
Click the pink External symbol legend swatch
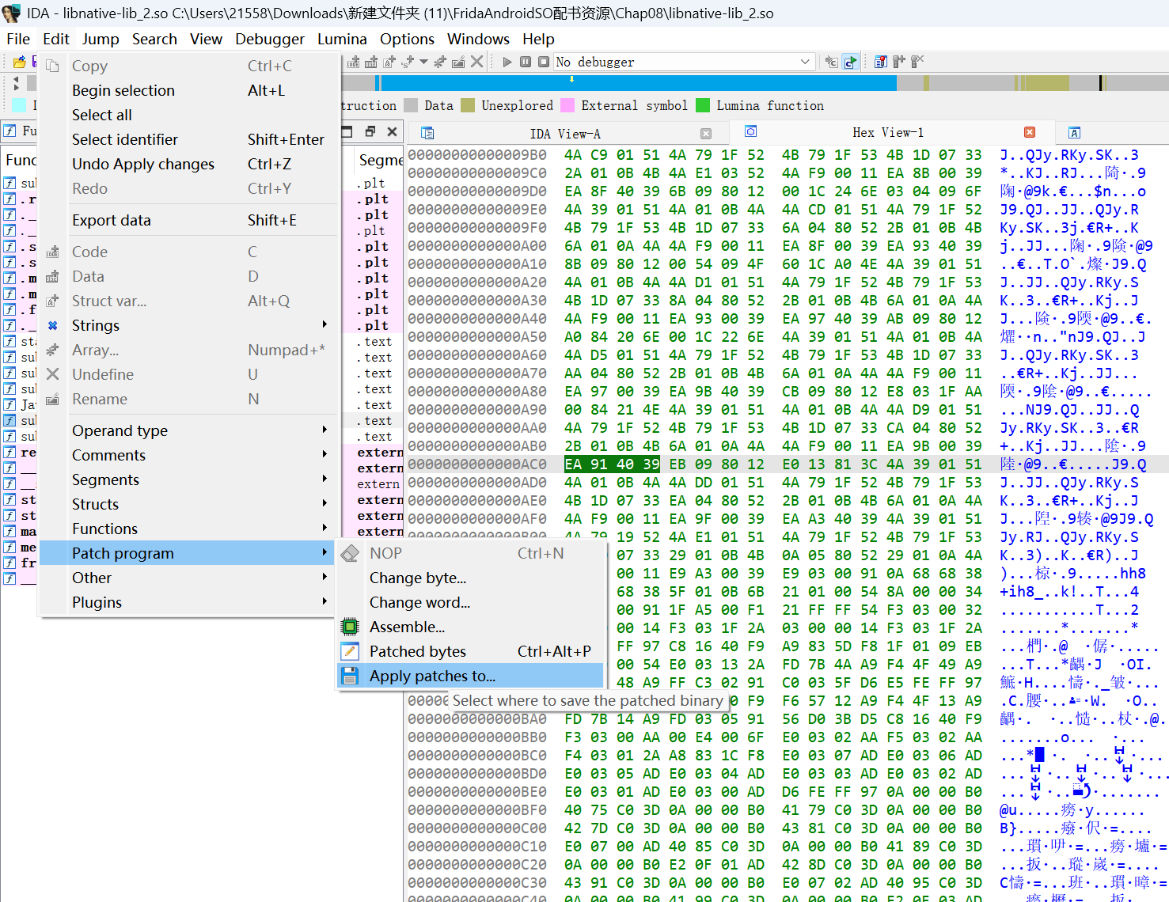[567, 105]
